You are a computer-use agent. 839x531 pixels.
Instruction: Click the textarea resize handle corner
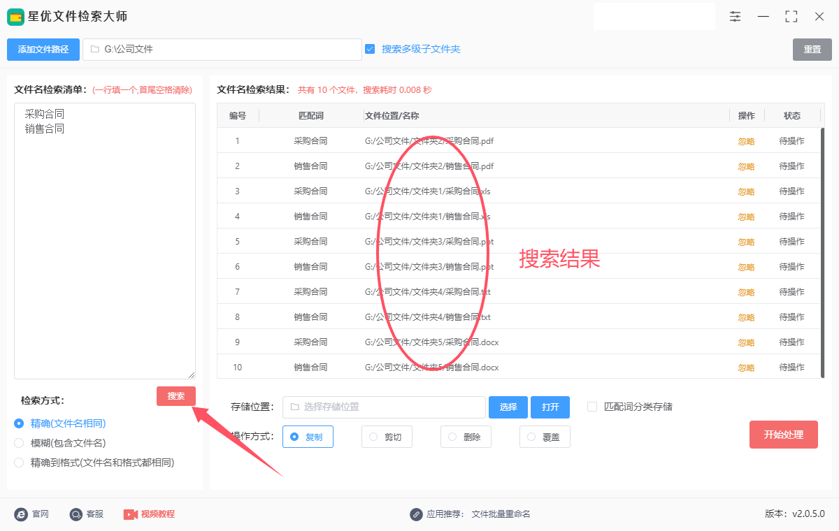pyautogui.click(x=192, y=375)
